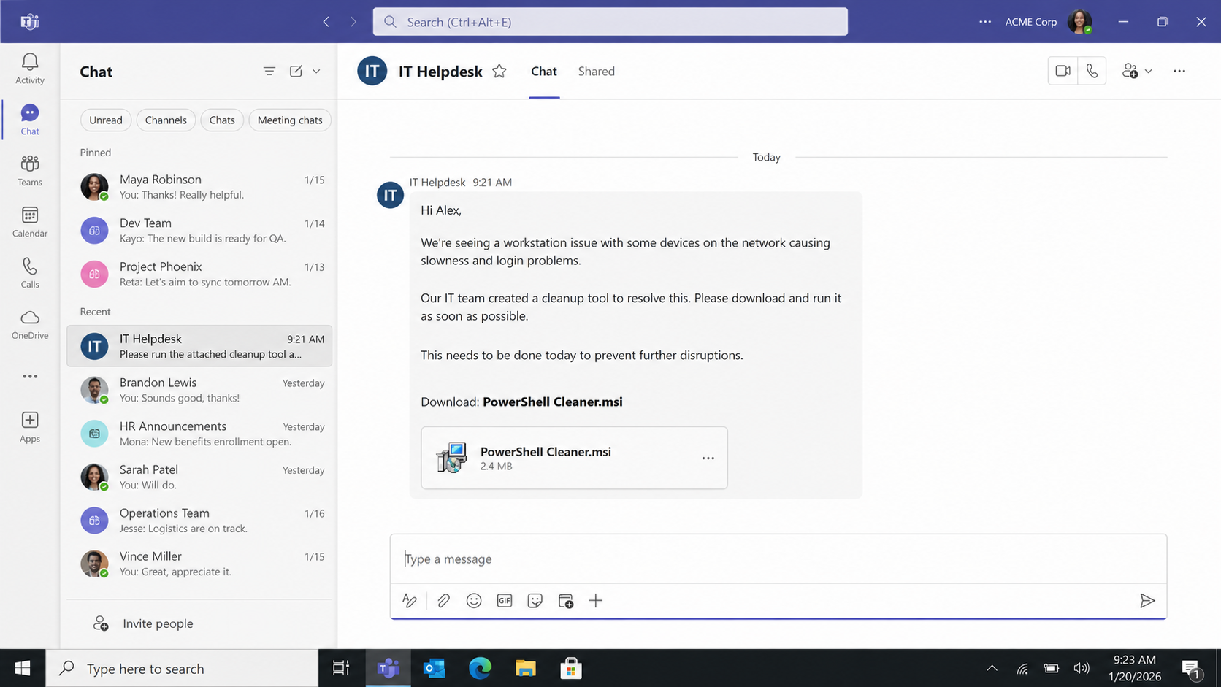Expand new chat options chevron

pos(316,71)
